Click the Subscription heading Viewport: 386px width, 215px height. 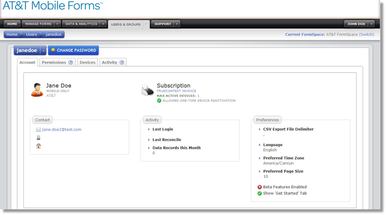tap(174, 86)
